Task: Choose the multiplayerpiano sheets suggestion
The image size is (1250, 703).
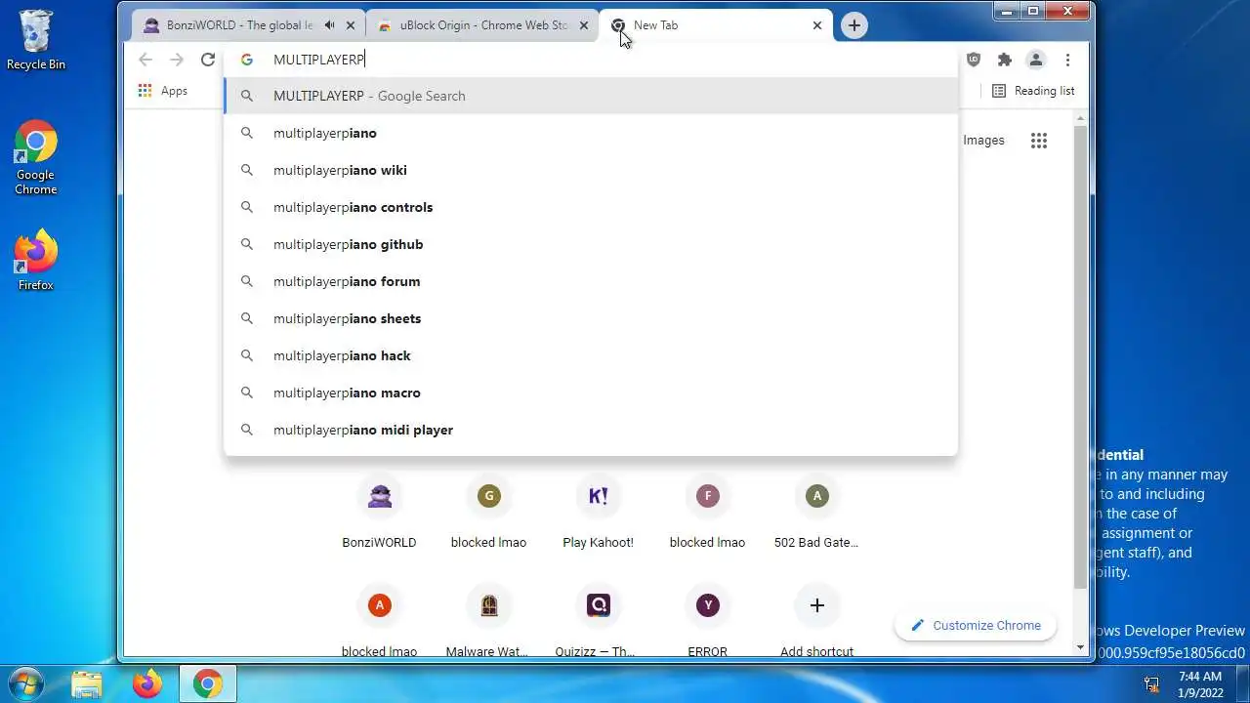Action: point(591,318)
